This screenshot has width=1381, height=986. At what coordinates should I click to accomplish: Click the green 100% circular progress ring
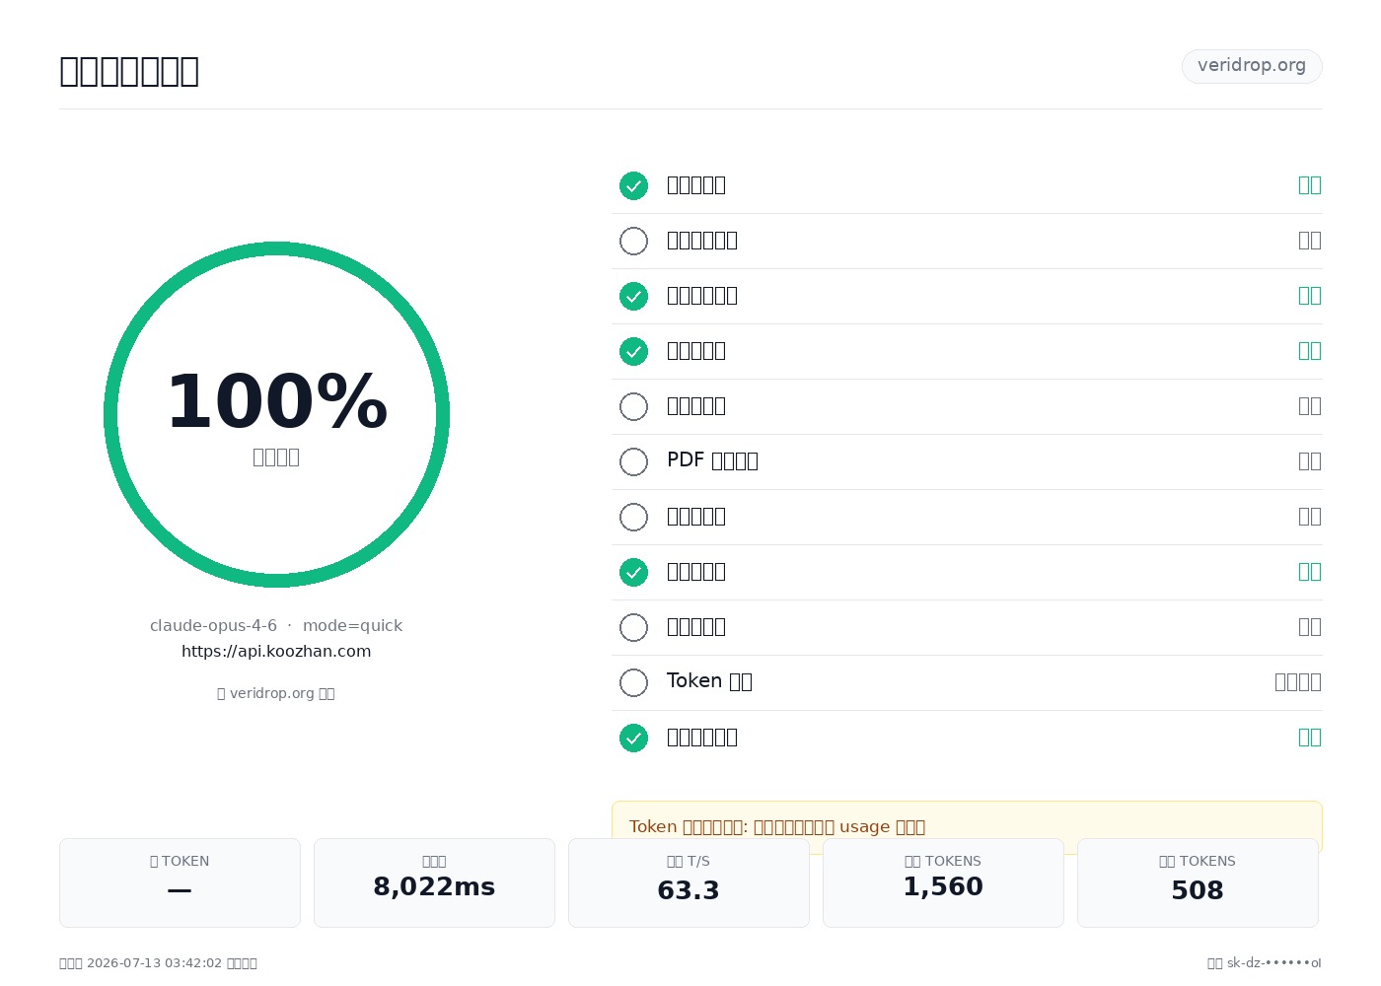pos(276,414)
